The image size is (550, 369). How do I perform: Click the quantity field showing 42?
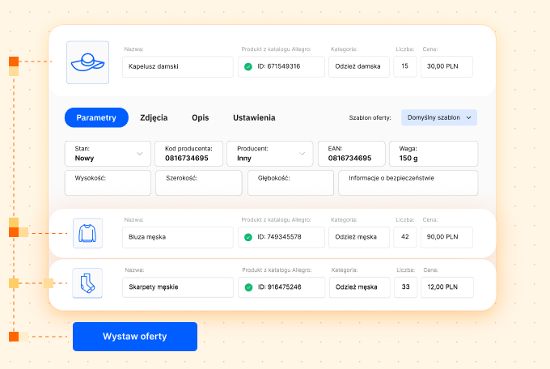(x=405, y=237)
